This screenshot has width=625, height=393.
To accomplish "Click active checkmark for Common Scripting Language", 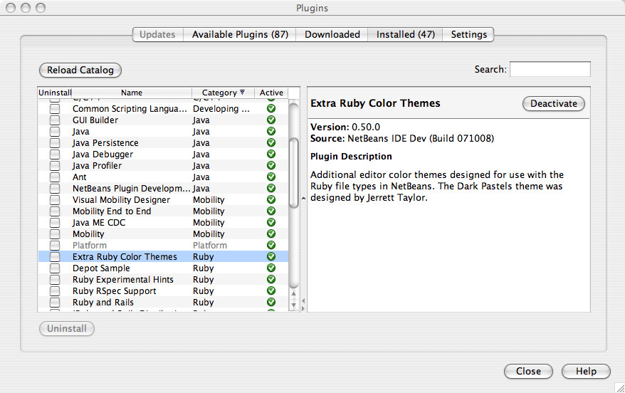I will point(271,108).
